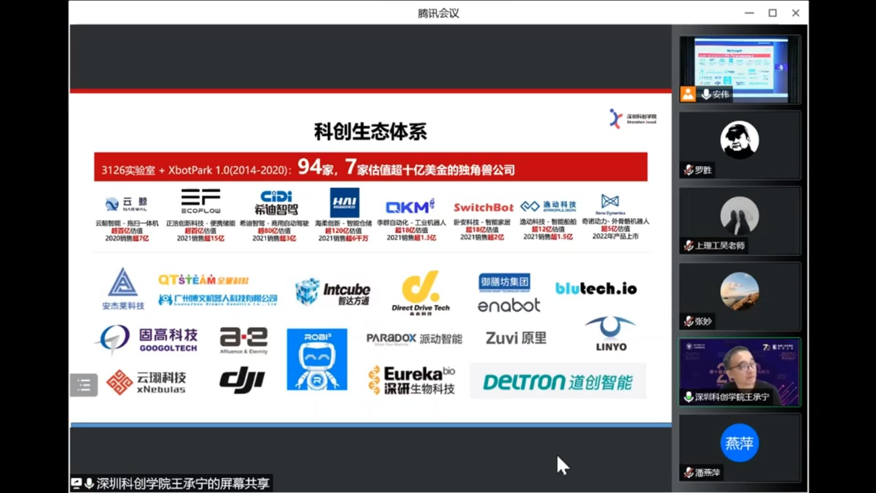
Task: Select the blue 燕萍 avatar circle
Action: click(x=739, y=443)
